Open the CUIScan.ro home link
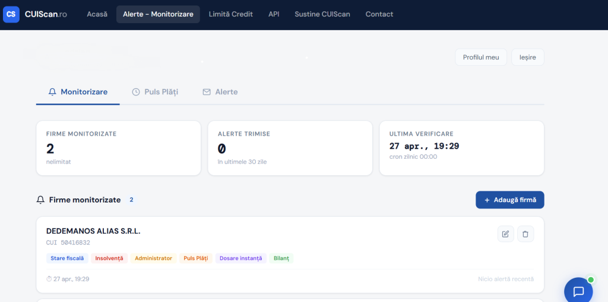The image size is (608, 302). [46, 14]
